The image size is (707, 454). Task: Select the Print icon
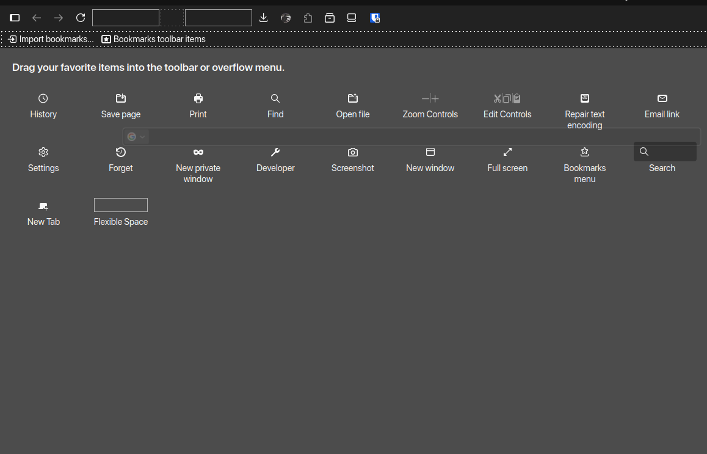(x=198, y=98)
